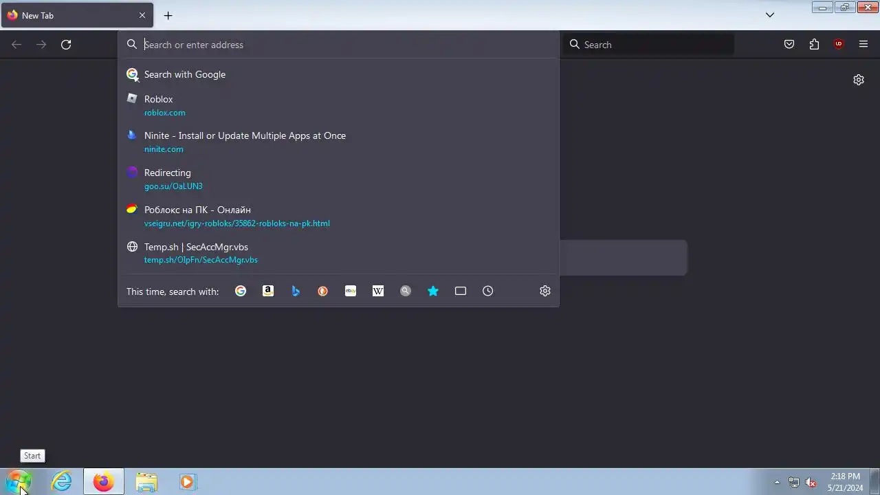Click the muted volume tray icon
880x495 pixels.
pyautogui.click(x=811, y=482)
